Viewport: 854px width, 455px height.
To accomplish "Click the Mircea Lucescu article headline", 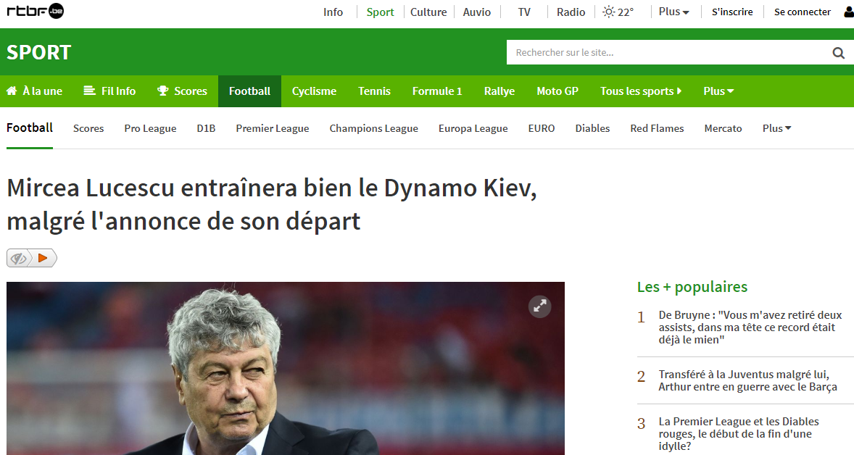I will tap(272, 204).
